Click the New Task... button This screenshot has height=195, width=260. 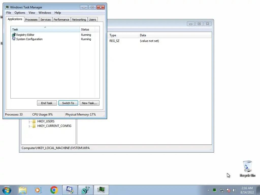pyautogui.click(x=90, y=103)
